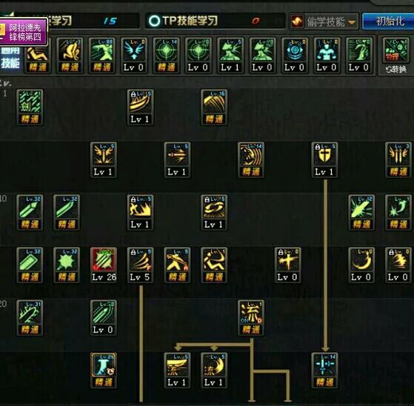Choose the blue cross-sword Lv.14 skill
This screenshot has height=406, width=414.
coord(324,370)
